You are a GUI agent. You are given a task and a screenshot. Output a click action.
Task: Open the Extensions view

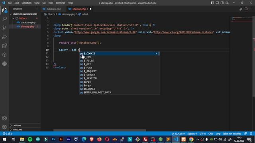(x=4, y=46)
